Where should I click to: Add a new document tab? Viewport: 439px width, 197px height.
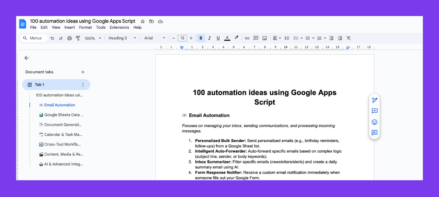(83, 72)
